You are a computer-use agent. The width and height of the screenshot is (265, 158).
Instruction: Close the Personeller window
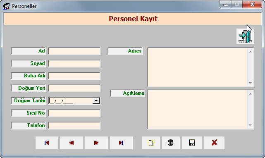(x=252, y=4)
